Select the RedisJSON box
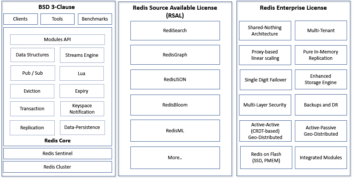Image resolution: width=353 pixels, height=179 pixels. [175, 79]
